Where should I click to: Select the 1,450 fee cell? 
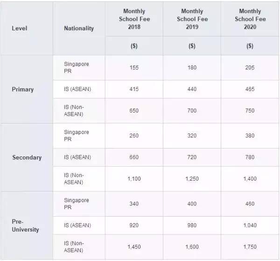134,247
